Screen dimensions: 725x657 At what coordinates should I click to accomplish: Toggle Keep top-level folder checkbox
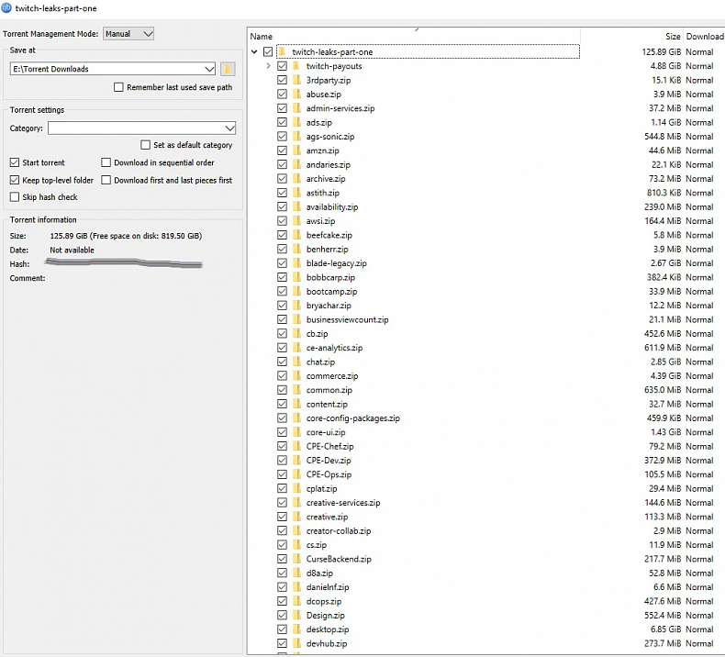(x=15, y=180)
